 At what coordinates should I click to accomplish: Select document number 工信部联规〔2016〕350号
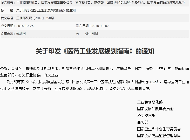coord(35,18)
